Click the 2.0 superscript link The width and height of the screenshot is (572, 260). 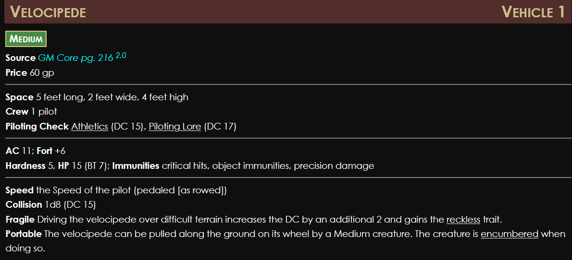point(121,56)
